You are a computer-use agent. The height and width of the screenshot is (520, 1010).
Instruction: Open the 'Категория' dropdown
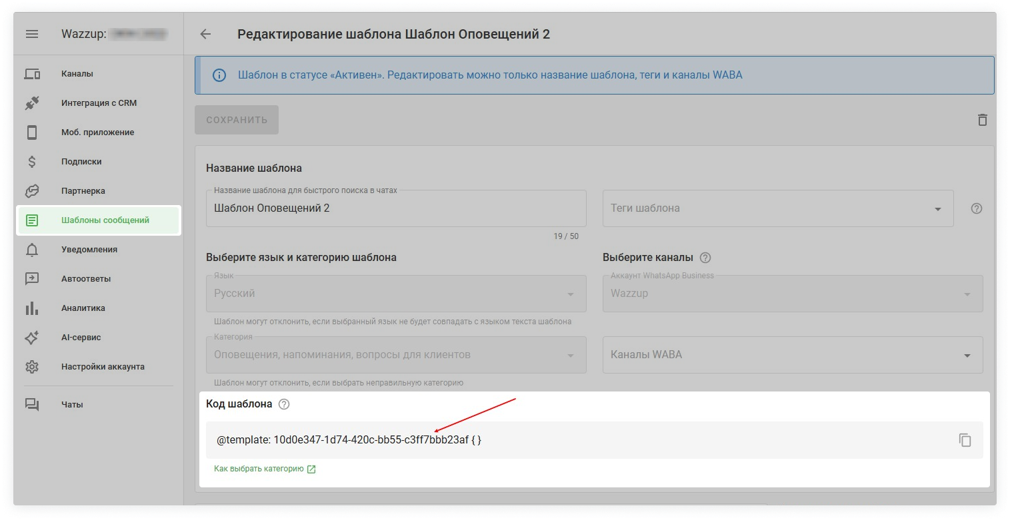(396, 355)
